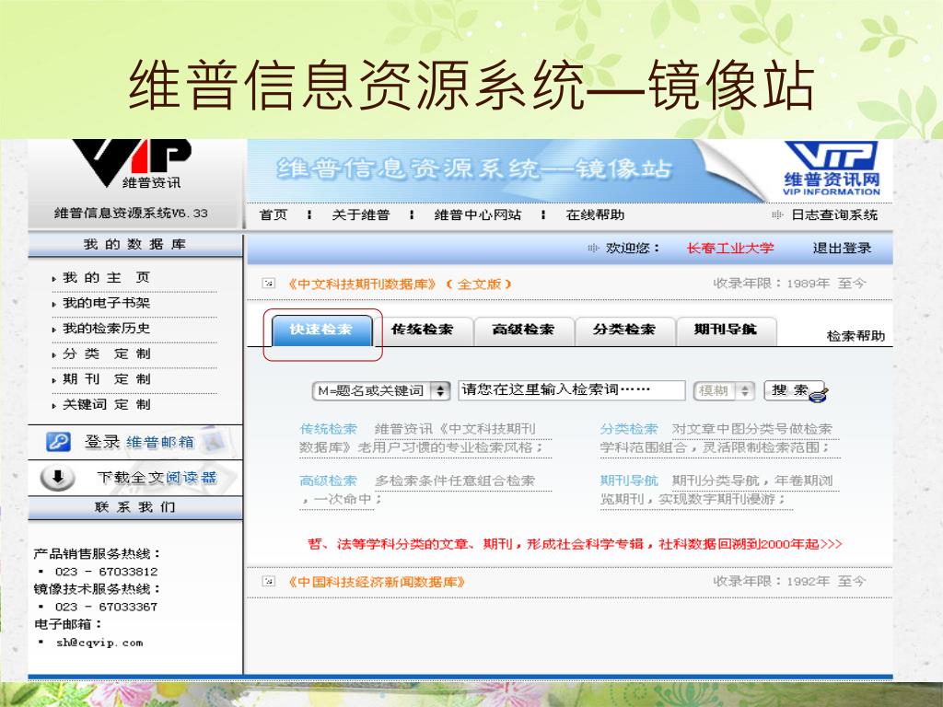The image size is (943, 707).
Task: Click the 联系我们 panel header
Action: click(x=134, y=507)
